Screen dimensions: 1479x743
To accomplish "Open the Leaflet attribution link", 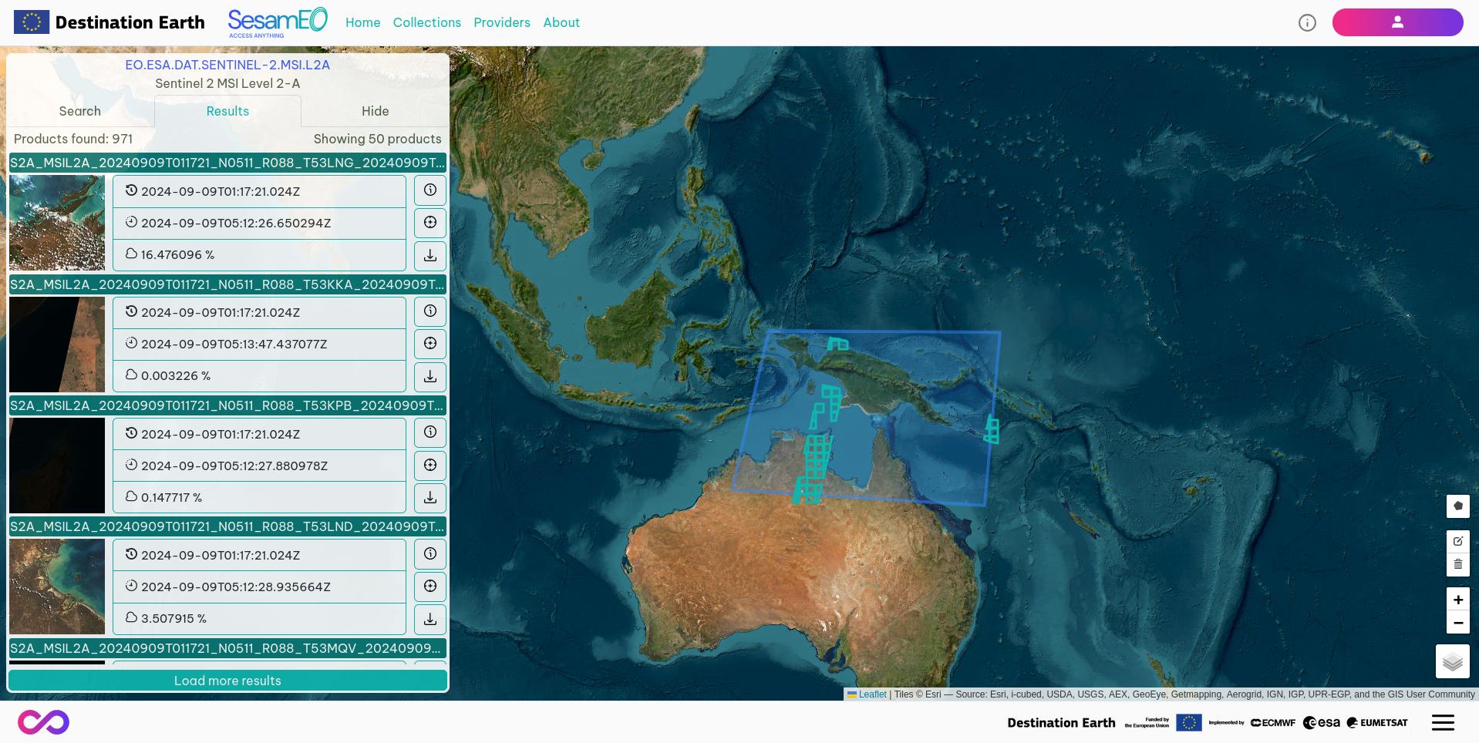I will [872, 694].
